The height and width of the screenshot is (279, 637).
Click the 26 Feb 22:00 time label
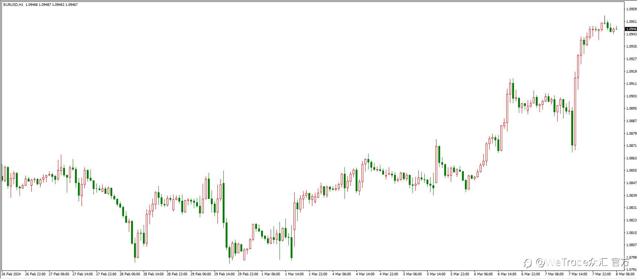(x=35, y=274)
